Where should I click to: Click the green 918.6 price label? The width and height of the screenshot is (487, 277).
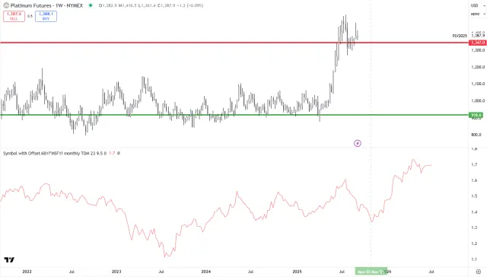pos(476,115)
